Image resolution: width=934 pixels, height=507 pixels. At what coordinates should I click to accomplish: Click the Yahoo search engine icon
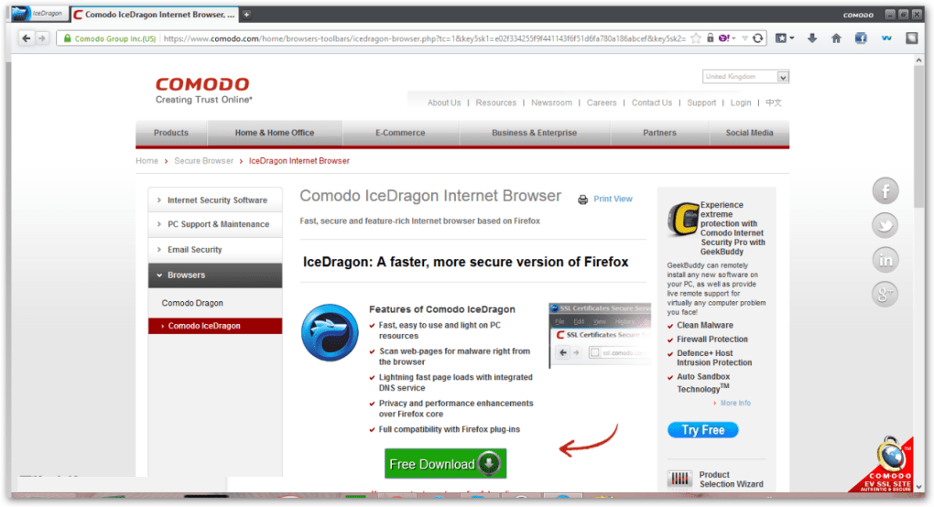coord(723,38)
